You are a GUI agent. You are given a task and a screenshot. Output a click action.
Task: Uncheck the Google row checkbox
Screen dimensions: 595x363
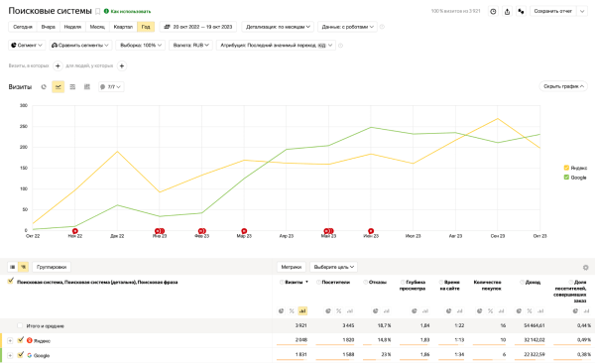[x=21, y=355]
